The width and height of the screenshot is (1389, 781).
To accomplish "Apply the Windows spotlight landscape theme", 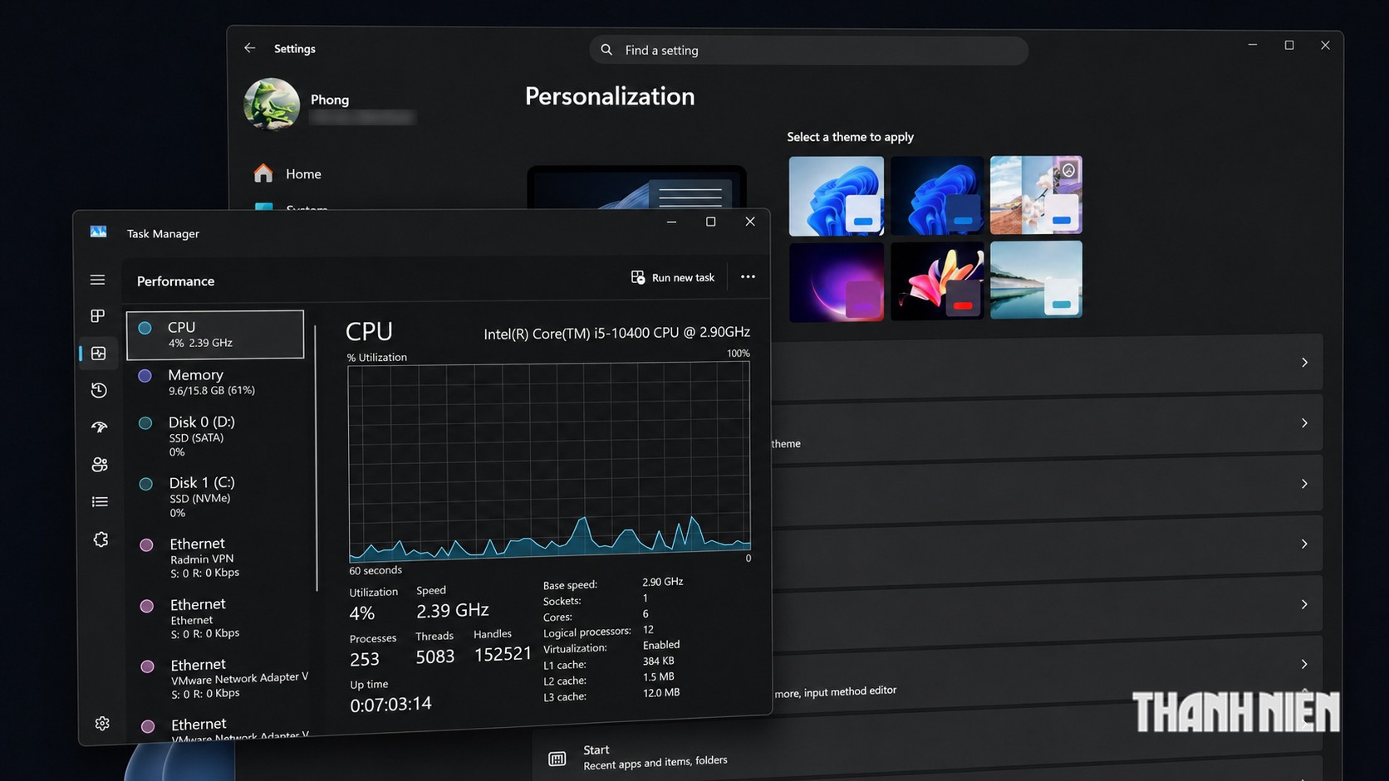I will click(x=1036, y=194).
